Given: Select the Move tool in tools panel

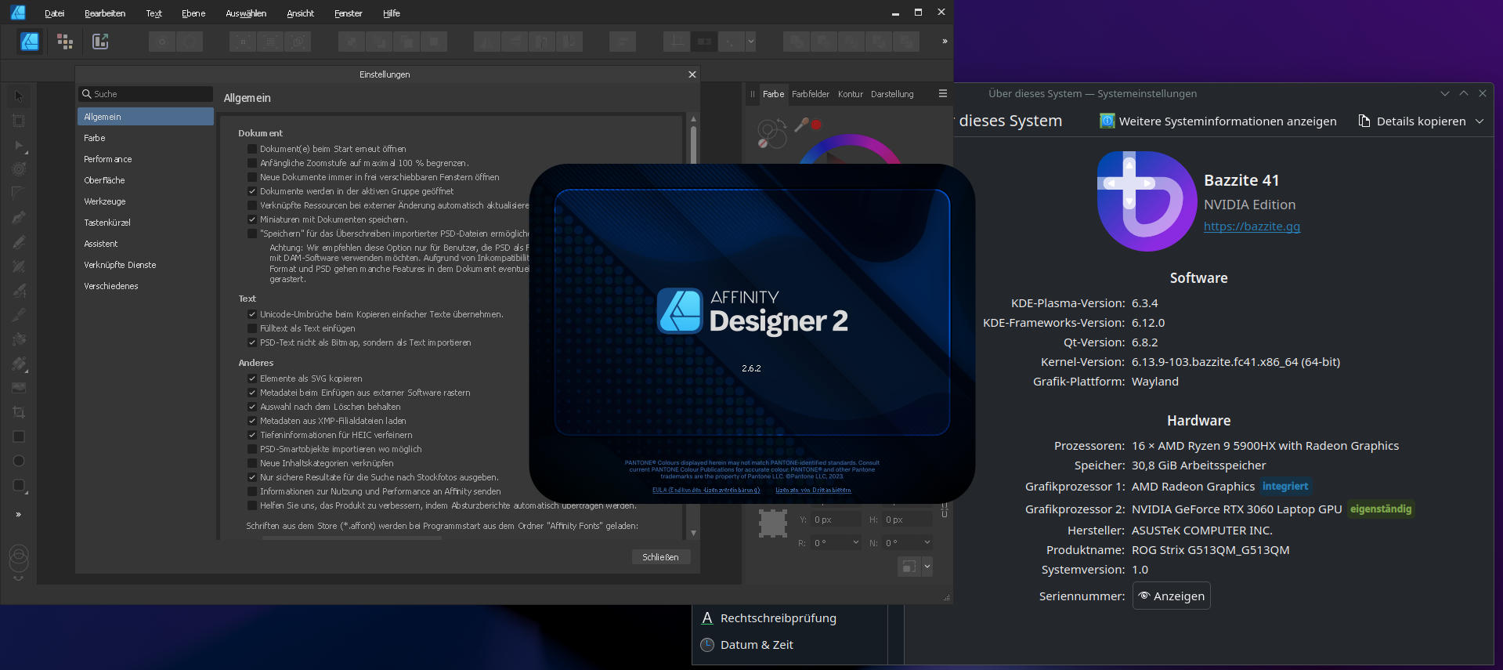Looking at the screenshot, I should click(19, 96).
